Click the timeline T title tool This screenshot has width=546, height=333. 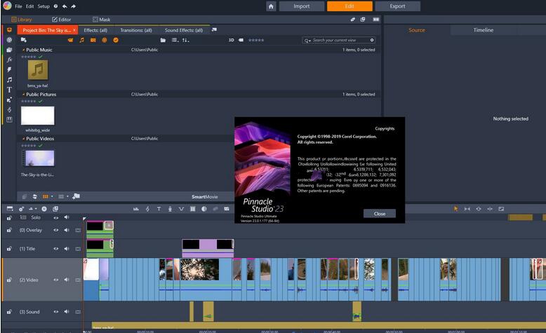pos(159,209)
